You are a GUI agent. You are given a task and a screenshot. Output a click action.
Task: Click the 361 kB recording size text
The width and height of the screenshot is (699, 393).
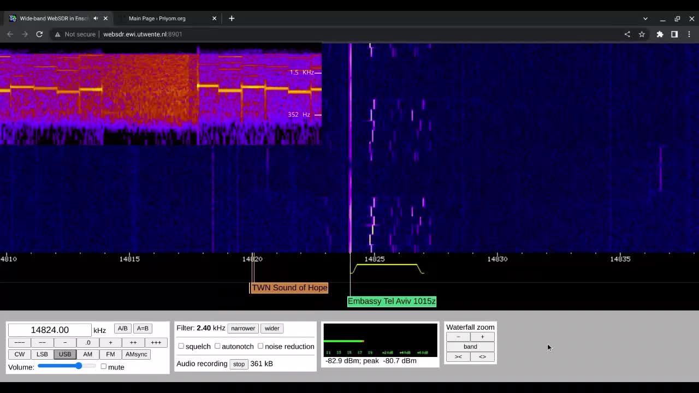tap(262, 364)
